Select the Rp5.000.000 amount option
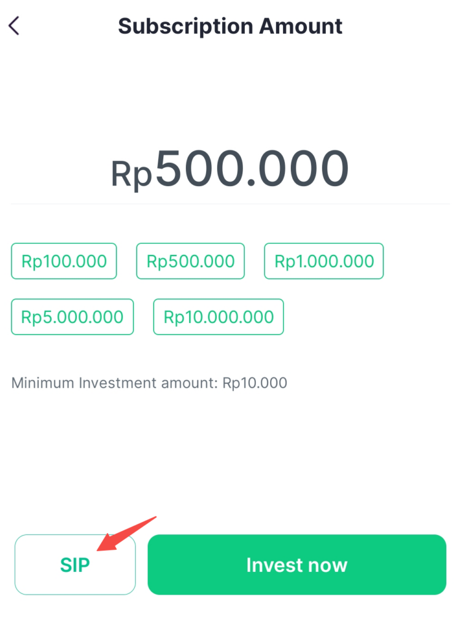The height and width of the screenshot is (629, 456). point(72,317)
